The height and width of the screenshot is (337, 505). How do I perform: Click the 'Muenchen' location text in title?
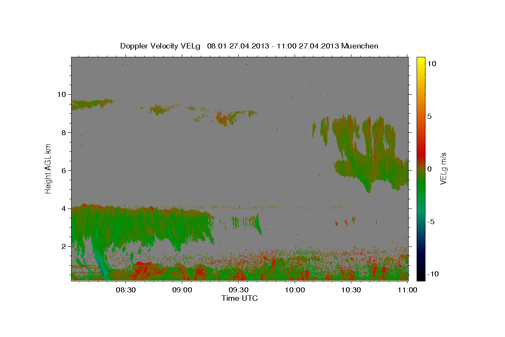click(360, 46)
